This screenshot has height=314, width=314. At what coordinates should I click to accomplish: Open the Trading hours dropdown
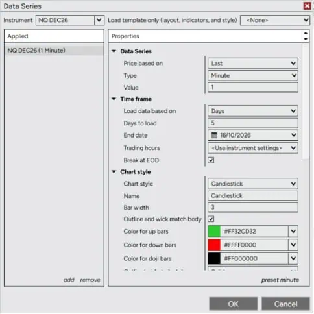click(x=253, y=148)
